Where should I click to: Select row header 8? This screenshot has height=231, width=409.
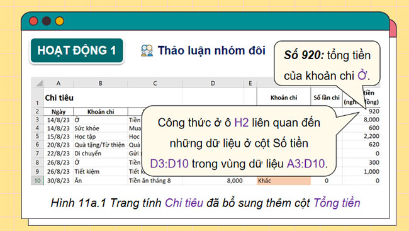pos(37,162)
